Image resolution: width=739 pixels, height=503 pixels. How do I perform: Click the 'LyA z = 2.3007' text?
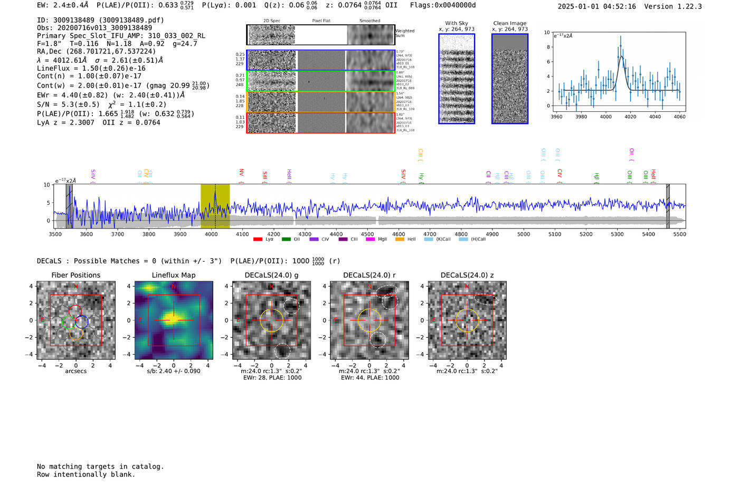pyautogui.click(x=65, y=122)
